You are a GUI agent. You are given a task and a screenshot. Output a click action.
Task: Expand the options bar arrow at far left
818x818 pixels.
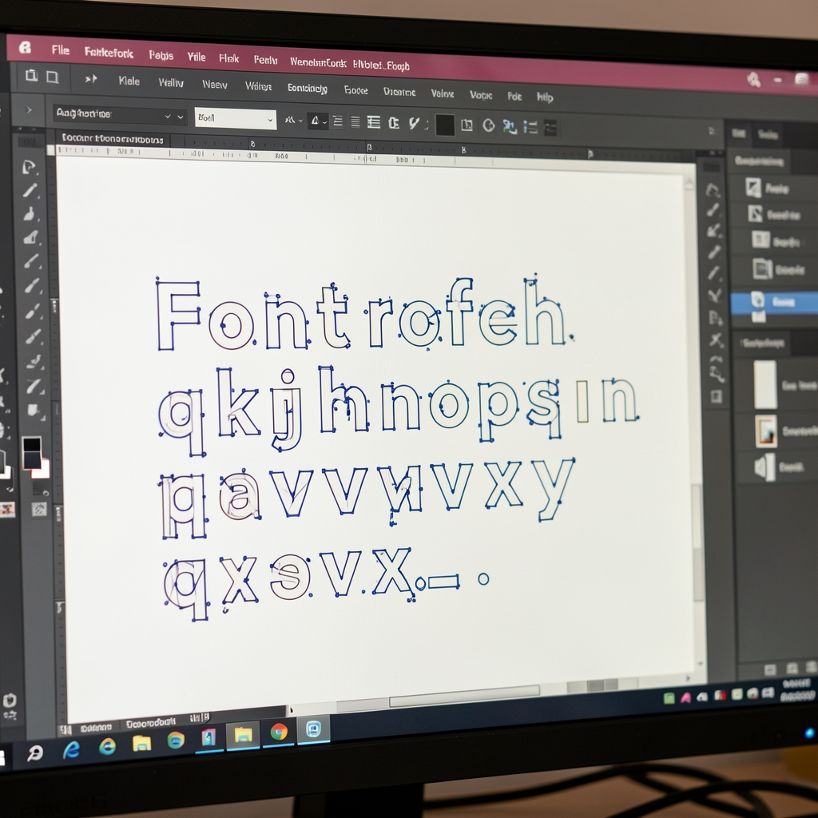(28, 109)
